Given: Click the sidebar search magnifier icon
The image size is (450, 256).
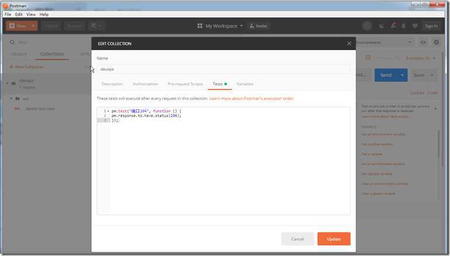Looking at the screenshot, I should pos(12,43).
